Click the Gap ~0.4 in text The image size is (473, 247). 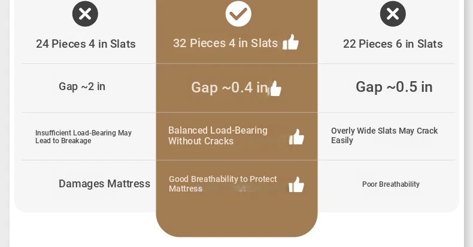tap(229, 88)
